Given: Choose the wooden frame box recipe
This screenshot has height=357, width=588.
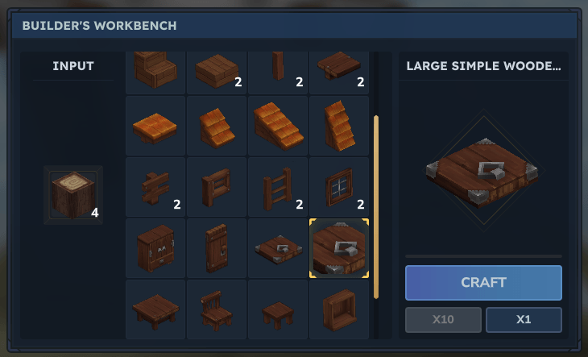Looking at the screenshot, I should point(339,309).
